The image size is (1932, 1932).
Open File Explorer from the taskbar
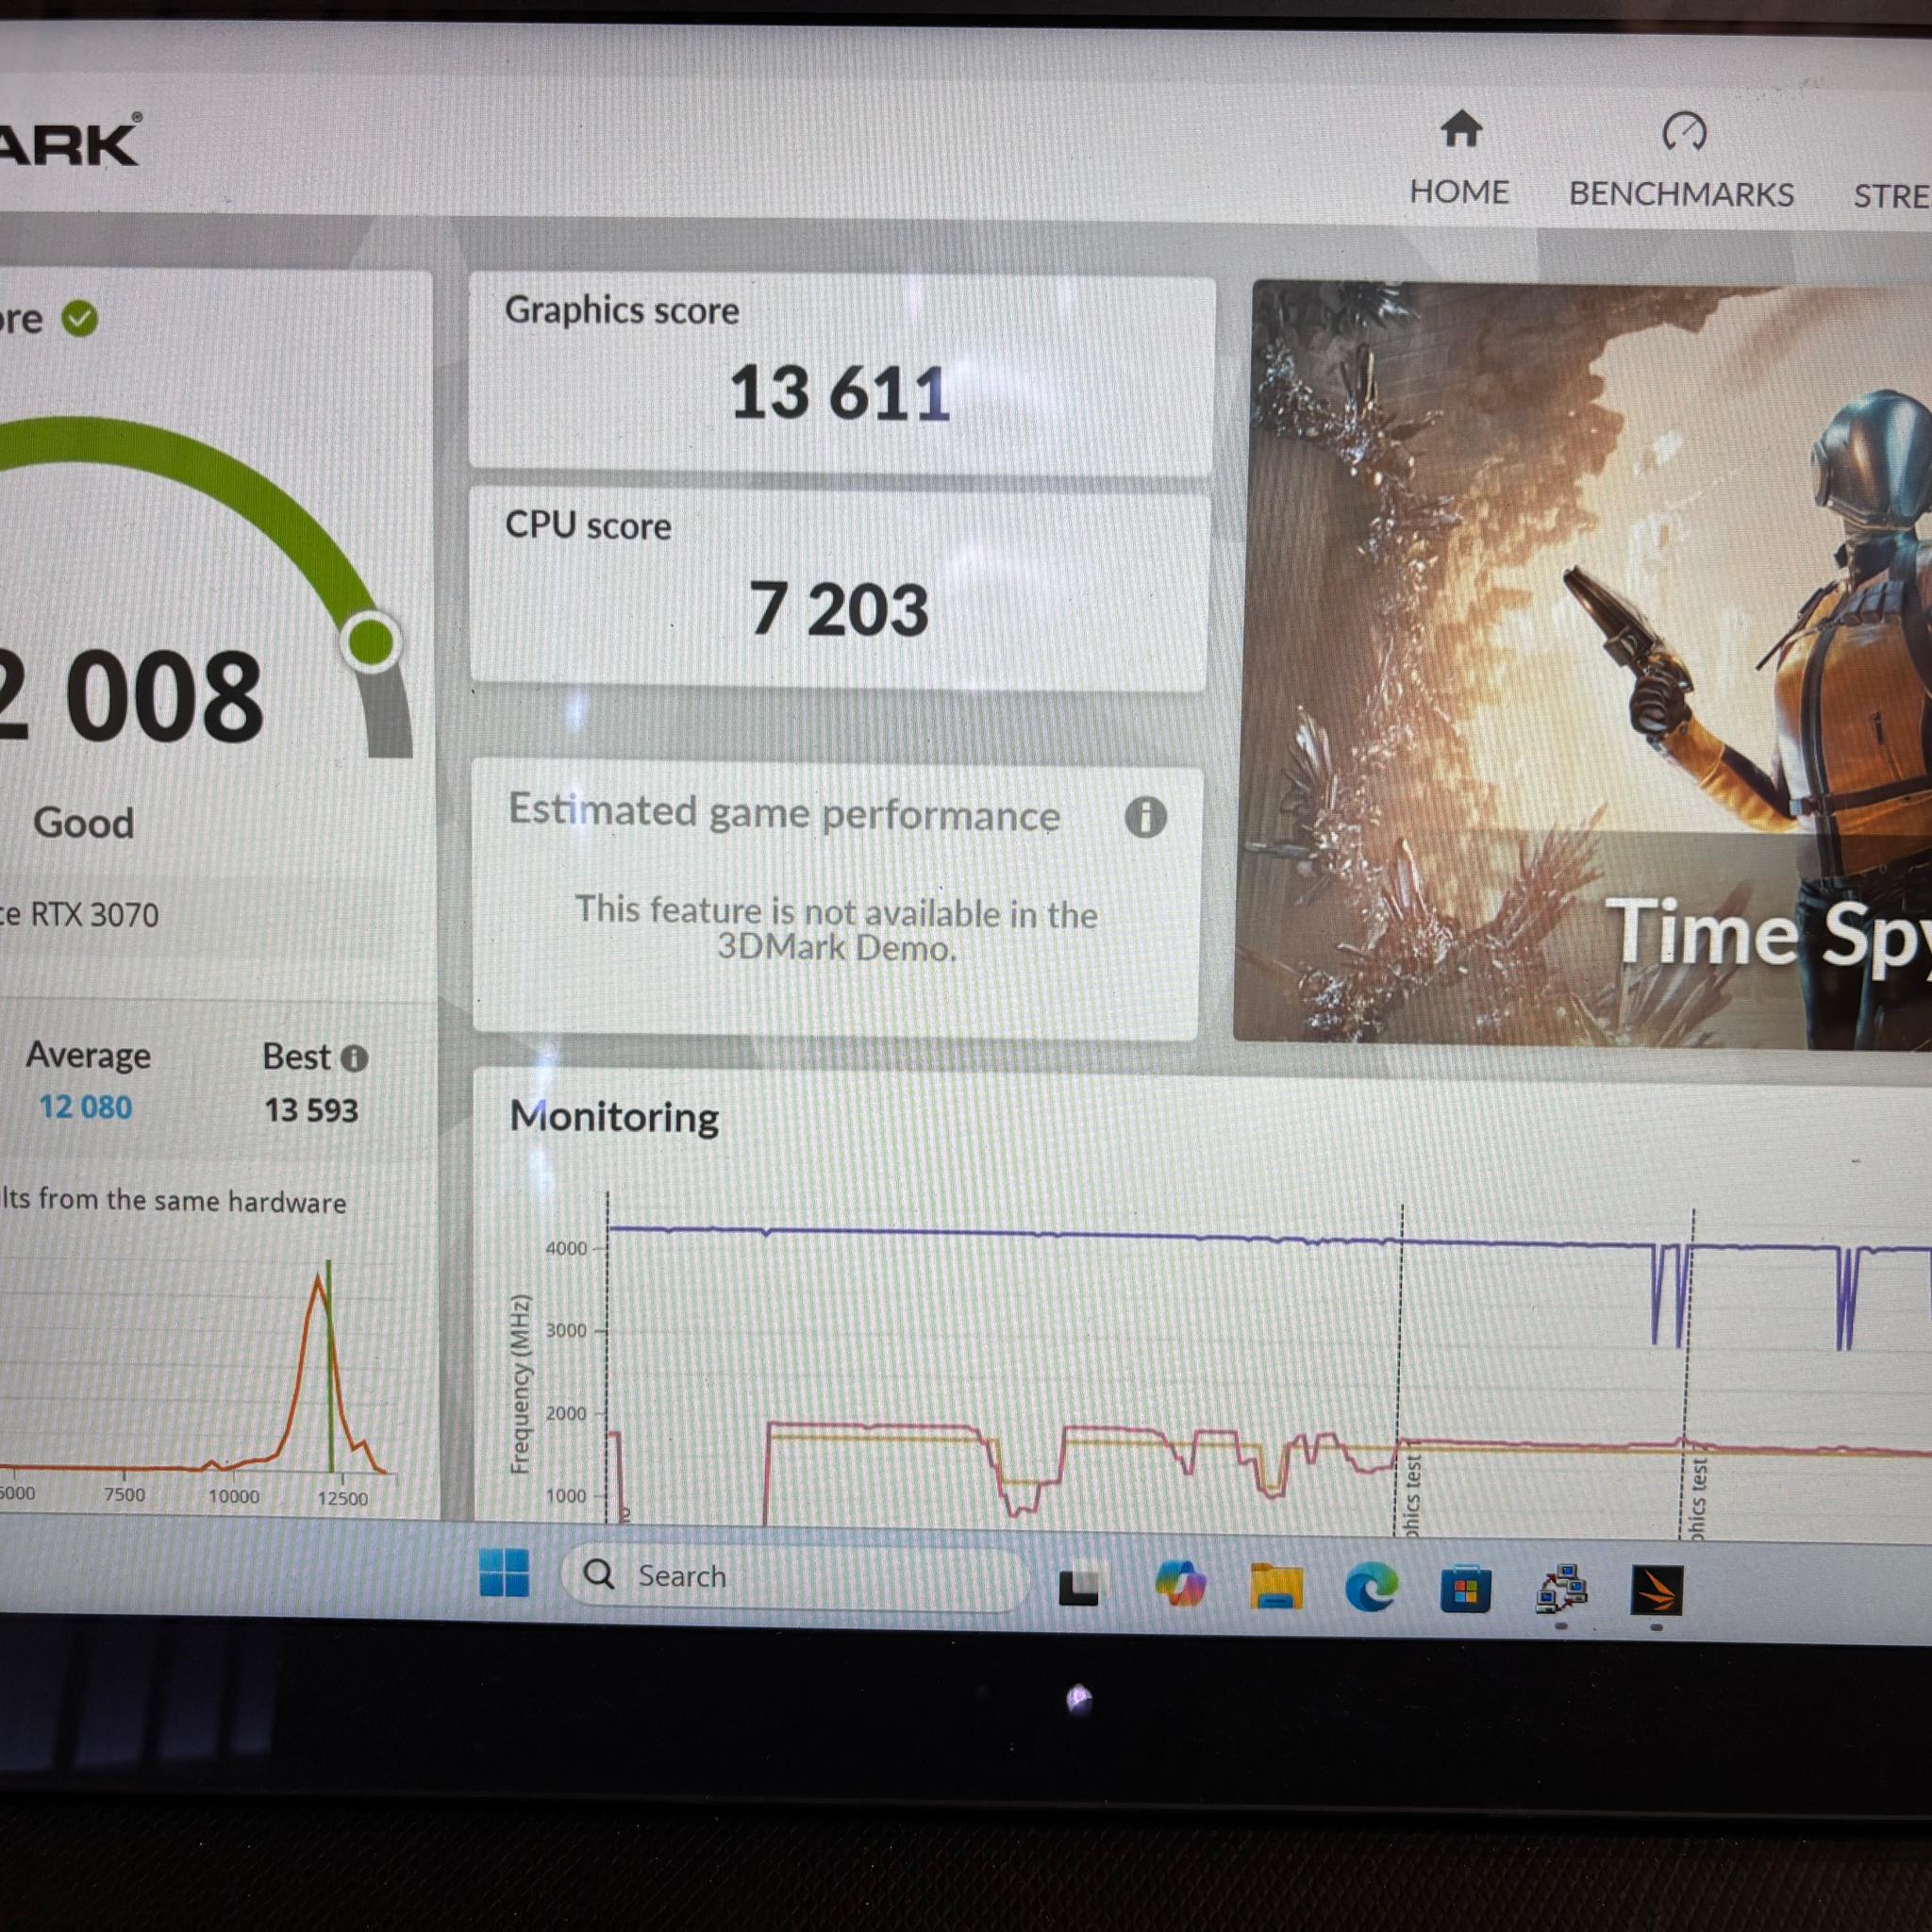click(x=1276, y=1587)
